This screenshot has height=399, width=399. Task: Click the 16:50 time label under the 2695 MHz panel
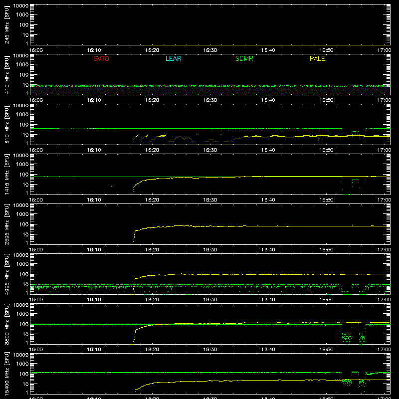point(326,250)
